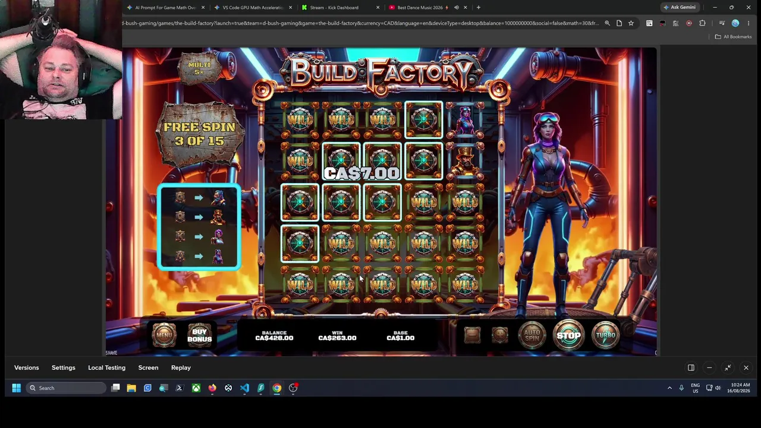Open the Replay tab

pyautogui.click(x=181, y=368)
